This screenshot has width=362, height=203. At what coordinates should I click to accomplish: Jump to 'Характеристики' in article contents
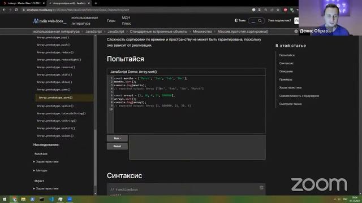click(x=290, y=88)
